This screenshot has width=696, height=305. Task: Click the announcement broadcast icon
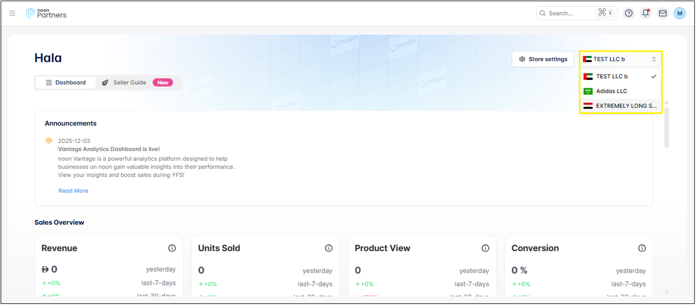pyautogui.click(x=49, y=141)
